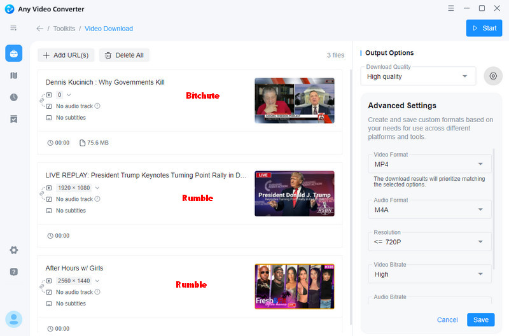Image resolution: width=509 pixels, height=336 pixels.
Task: Click the Output Options heading
Action: 389,53
